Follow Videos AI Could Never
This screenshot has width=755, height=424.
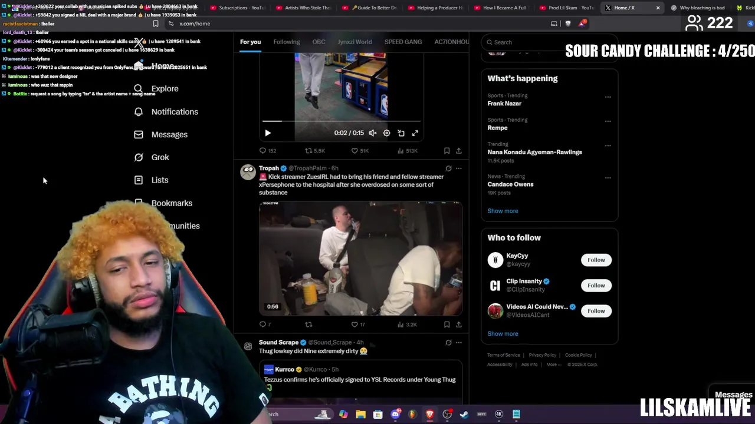tap(596, 310)
